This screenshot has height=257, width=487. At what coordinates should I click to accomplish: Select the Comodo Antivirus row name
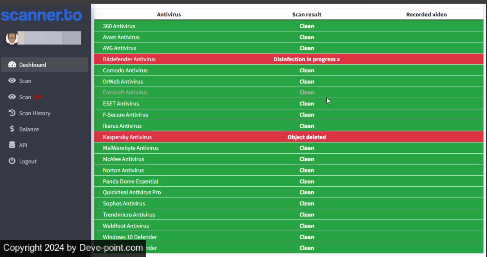[125, 70]
